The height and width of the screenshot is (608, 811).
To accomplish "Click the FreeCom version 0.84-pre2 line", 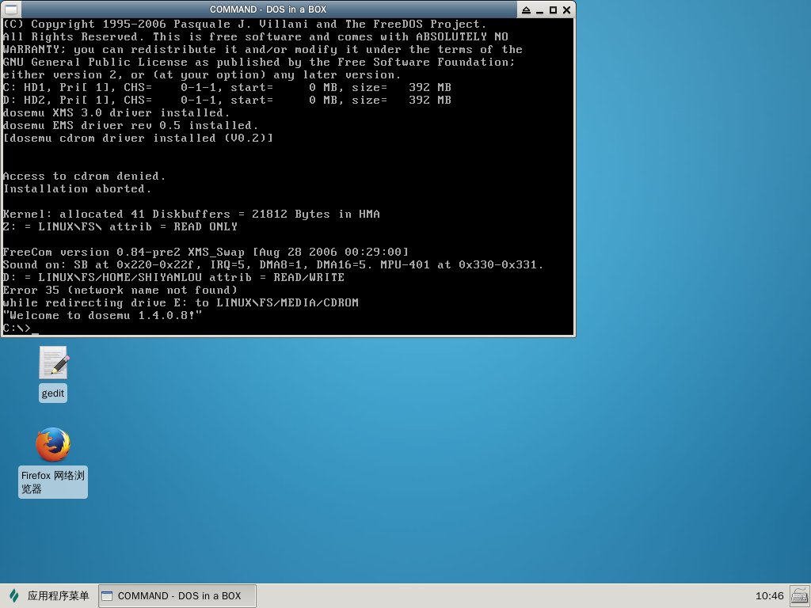I will [206, 252].
